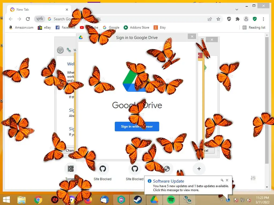Viewport: 274px width, 205px height.
Task: Click Sign in with browser button
Action: [137, 126]
